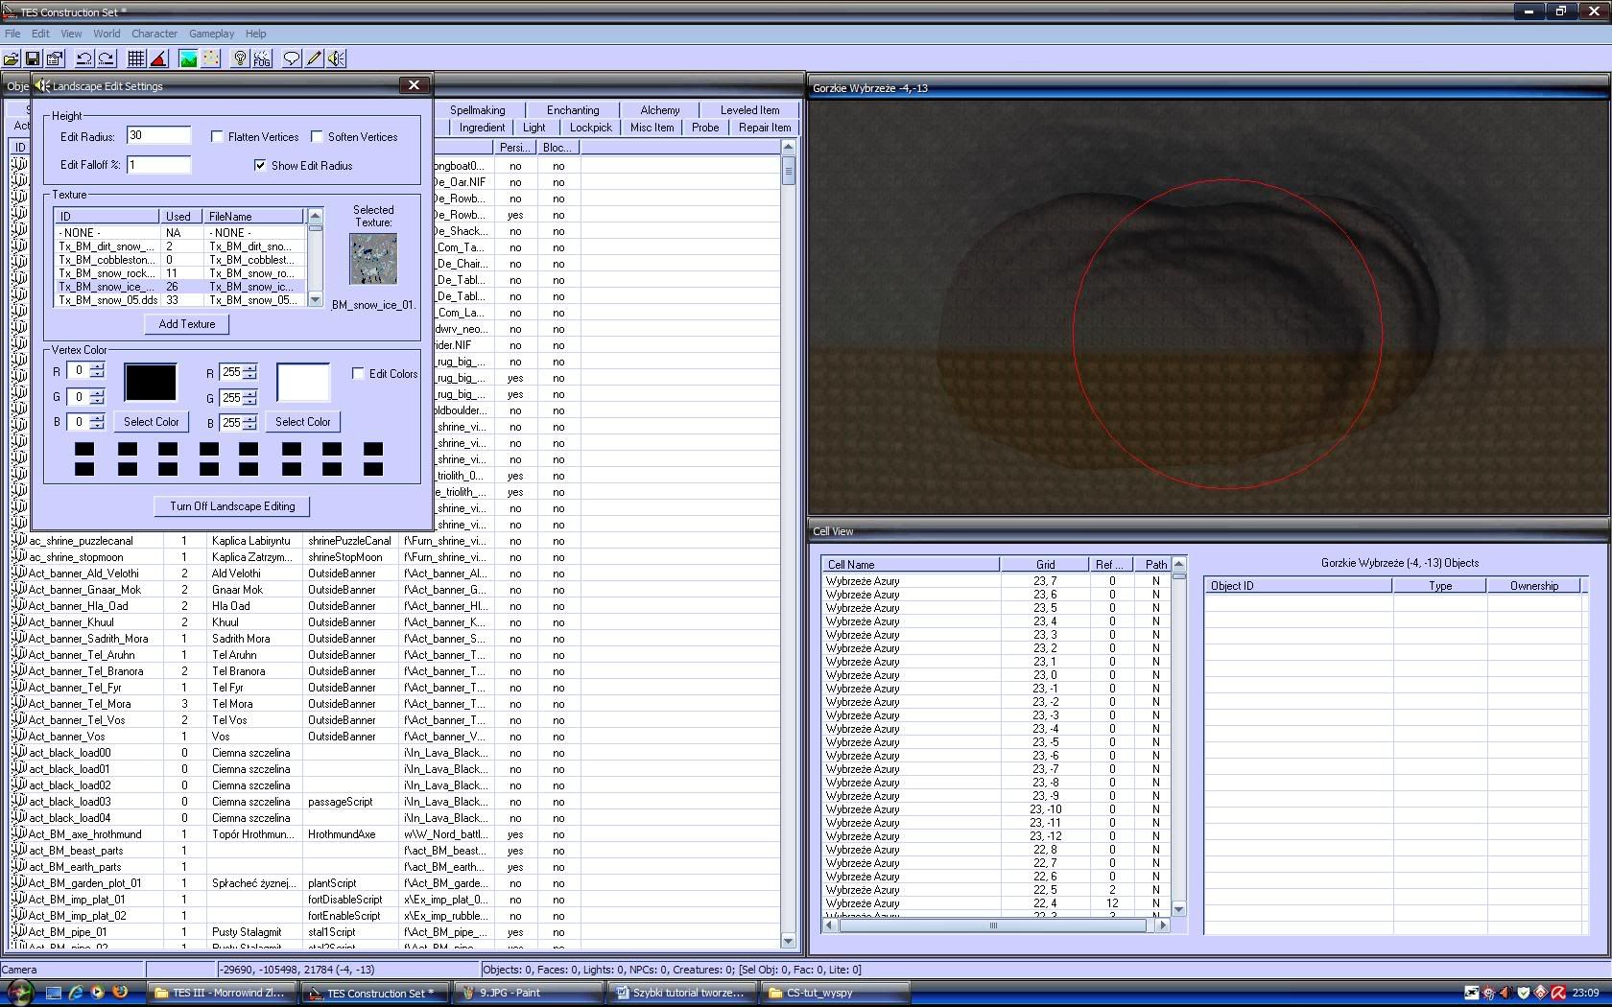Switch to the Lockpick tab
1612x1007 pixels.
pos(591,128)
